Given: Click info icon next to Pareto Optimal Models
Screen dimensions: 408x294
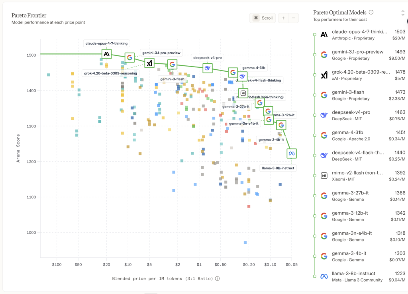Looking at the screenshot, I should 371,12.
